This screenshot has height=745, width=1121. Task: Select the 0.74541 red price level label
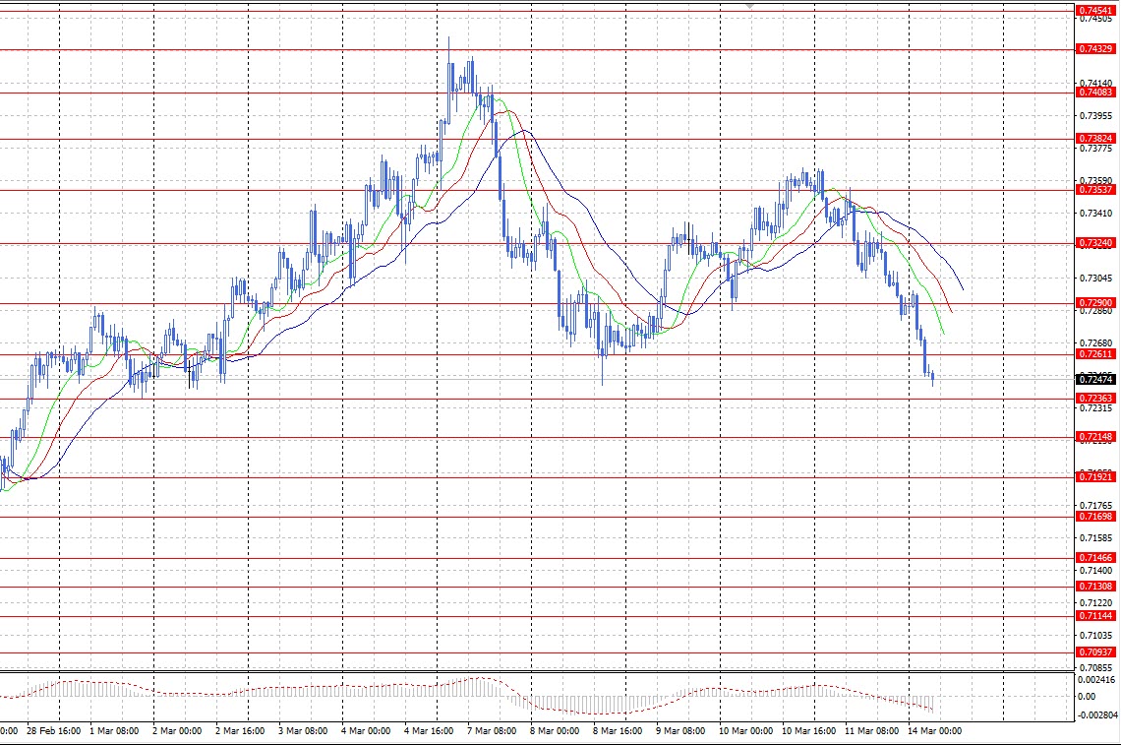1095,11
